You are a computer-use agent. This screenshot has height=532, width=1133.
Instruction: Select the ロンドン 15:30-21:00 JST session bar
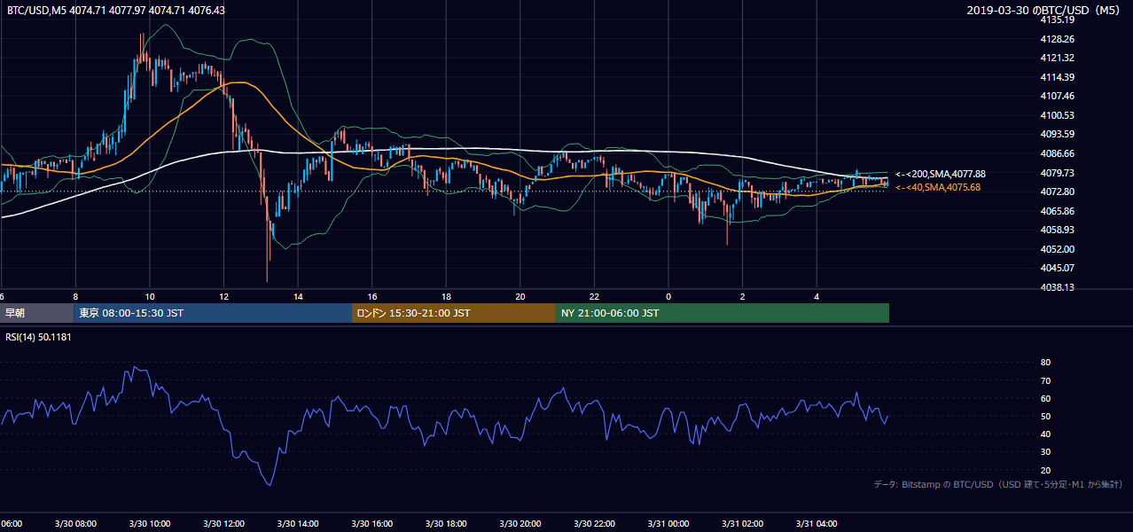point(454,313)
